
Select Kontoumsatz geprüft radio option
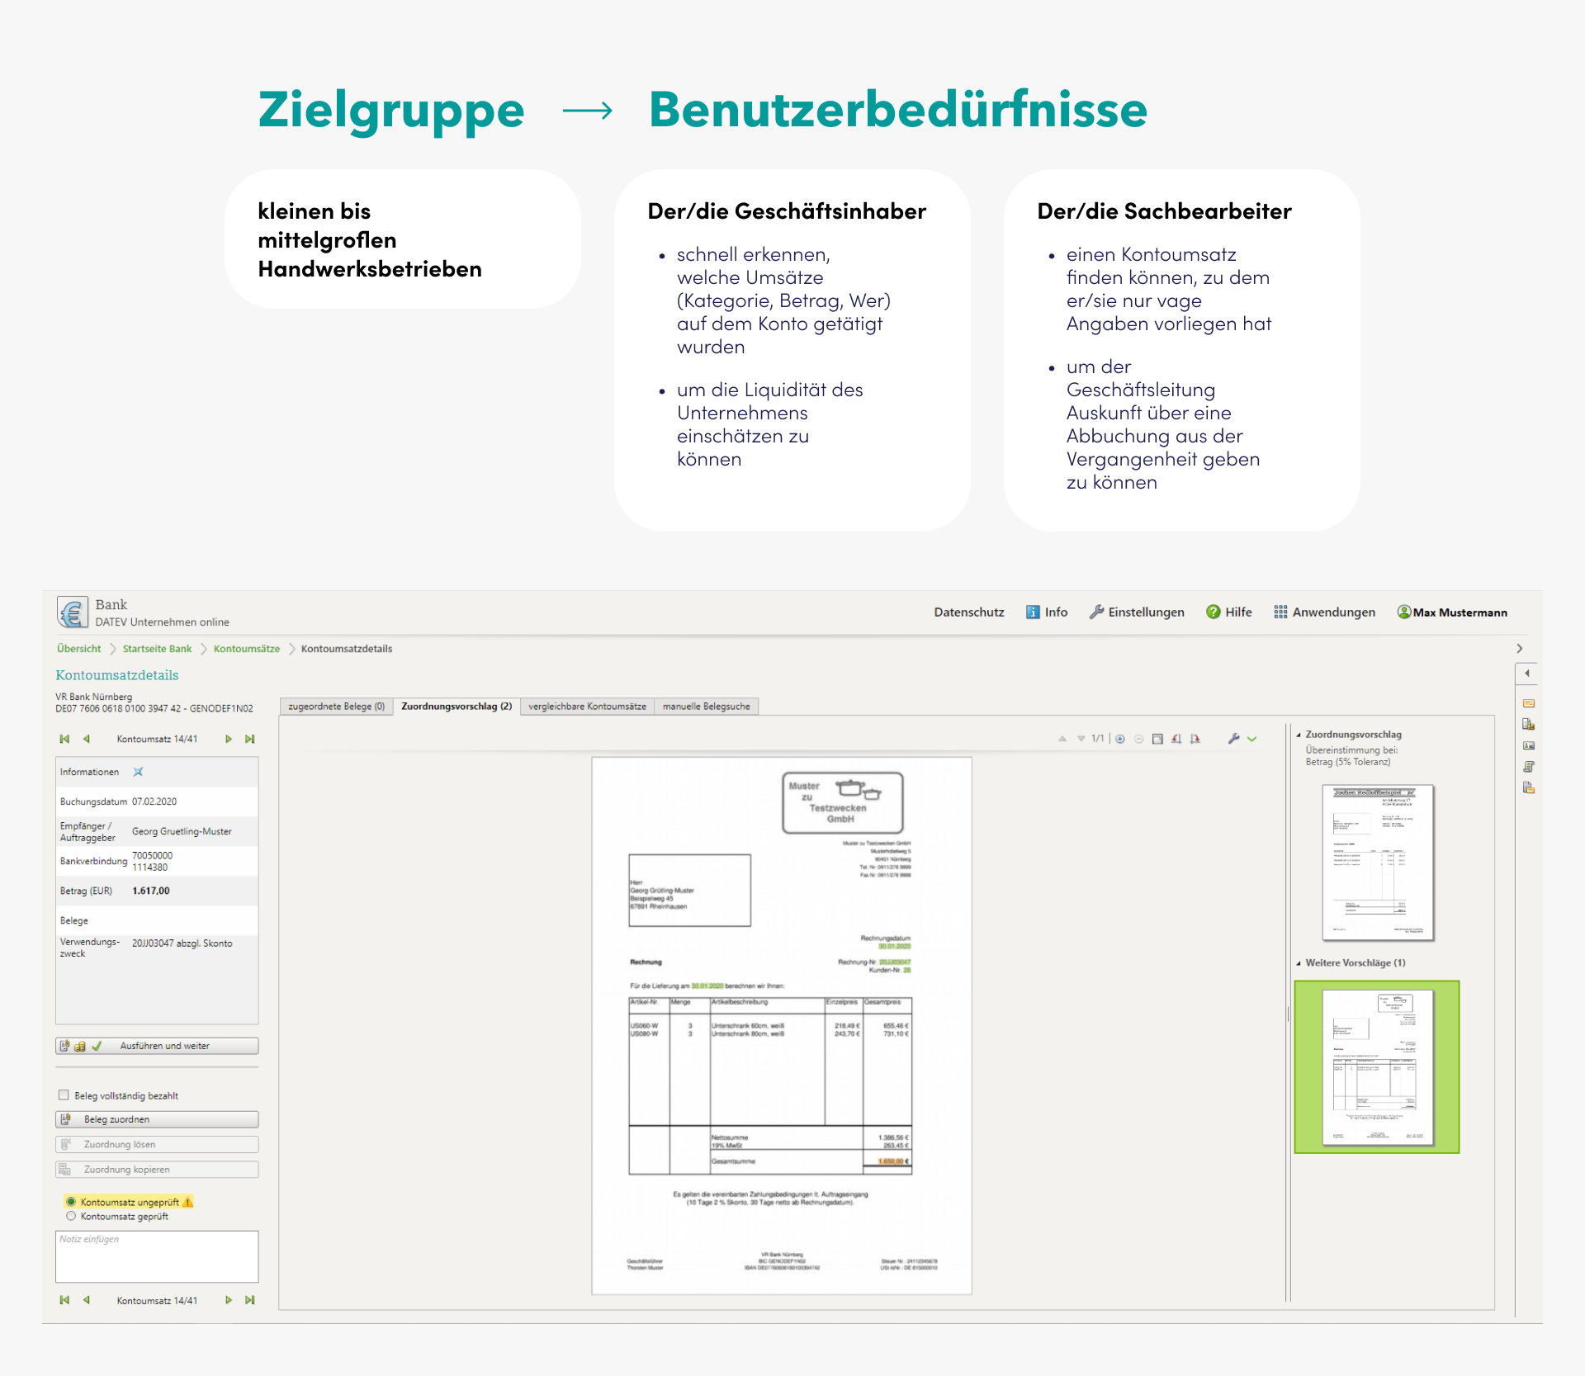coord(71,1216)
